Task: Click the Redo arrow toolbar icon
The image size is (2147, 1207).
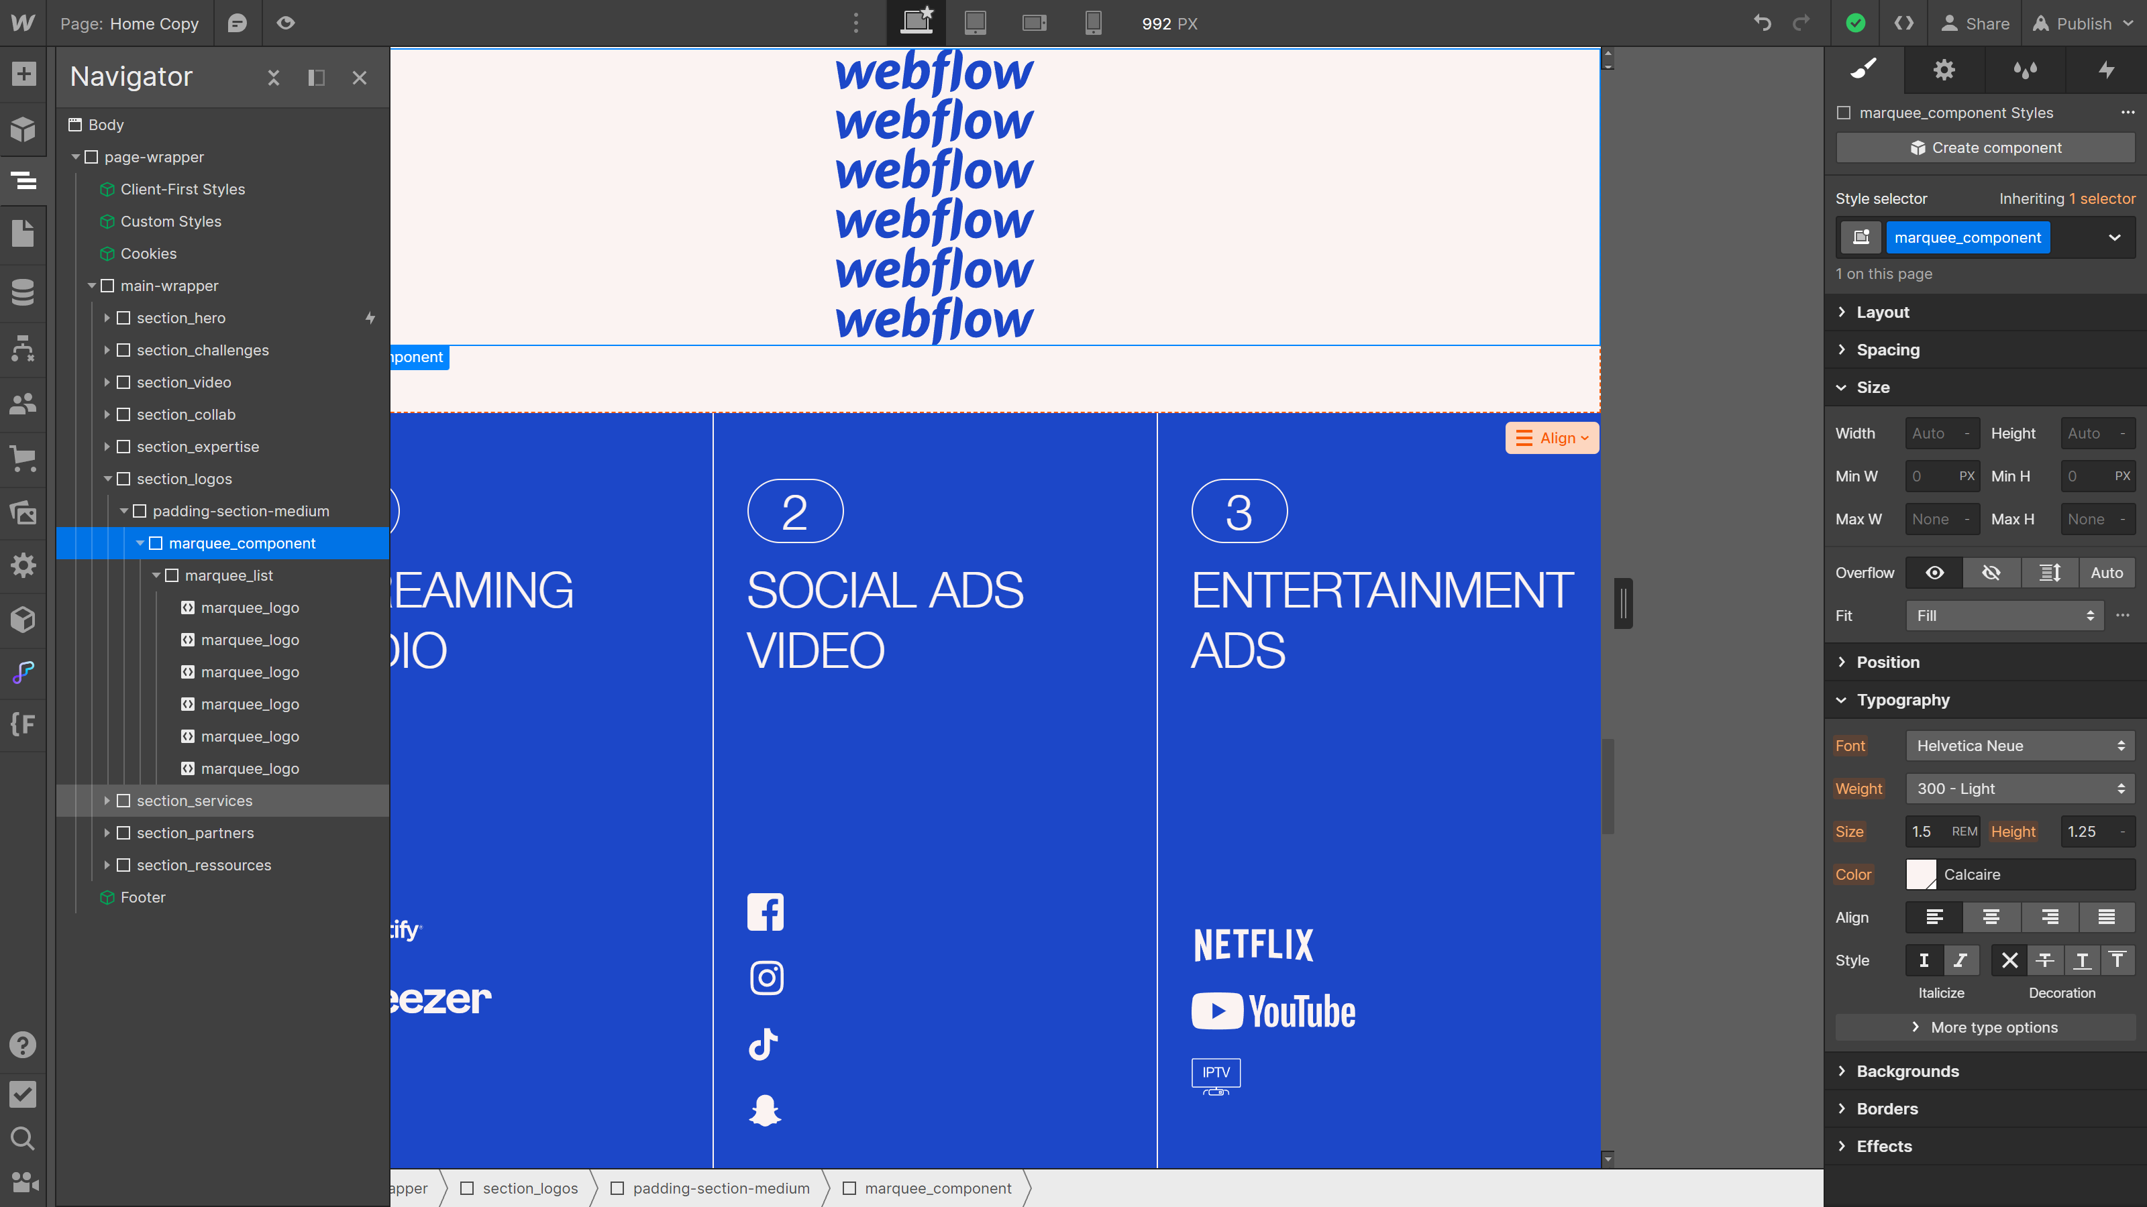Action: (1802, 23)
